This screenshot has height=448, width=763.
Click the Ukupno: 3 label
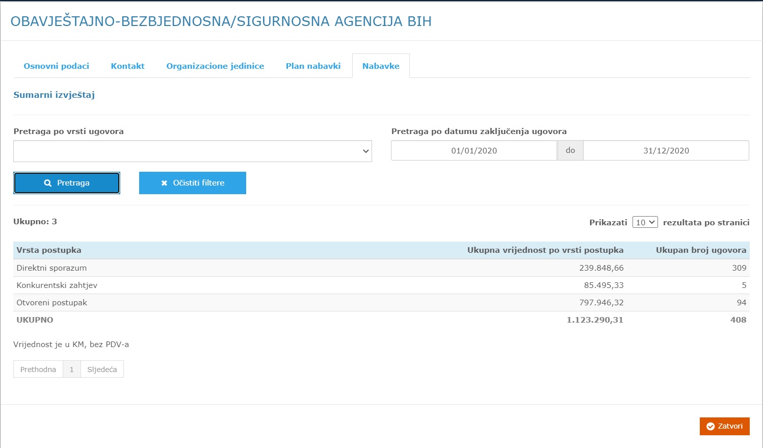[x=35, y=222]
